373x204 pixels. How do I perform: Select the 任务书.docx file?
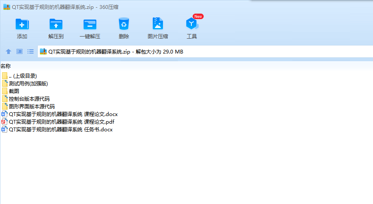click(x=57, y=129)
